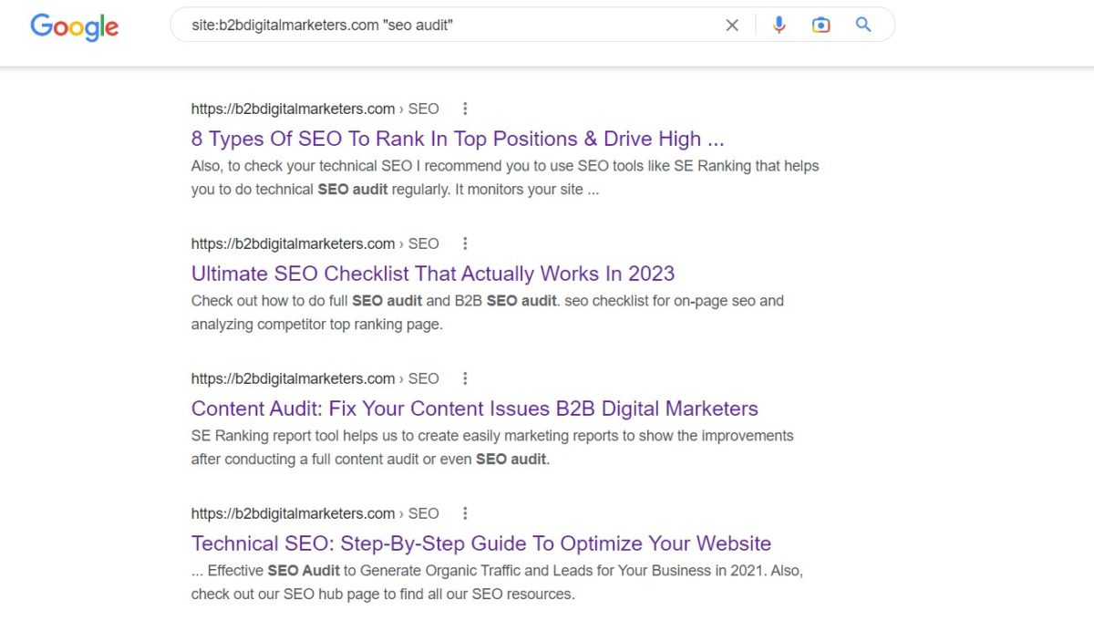The width and height of the screenshot is (1094, 631).
Task: Open three-dot menu next to Content Audit result
Action: coord(465,378)
